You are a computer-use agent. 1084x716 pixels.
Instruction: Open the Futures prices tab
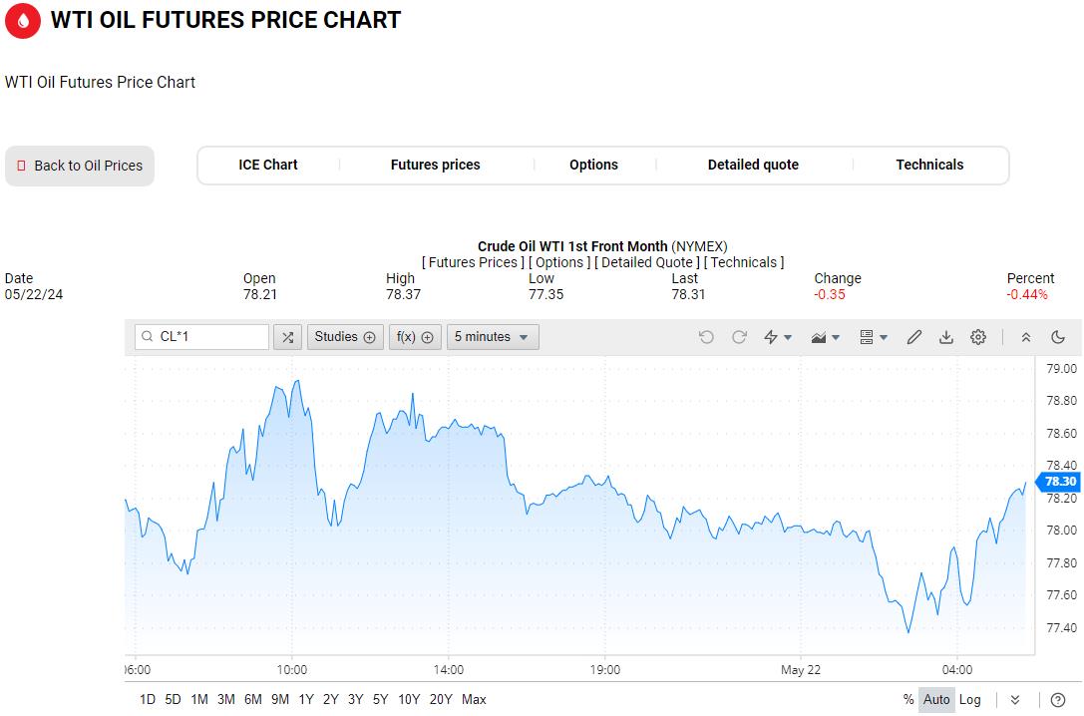(x=436, y=165)
